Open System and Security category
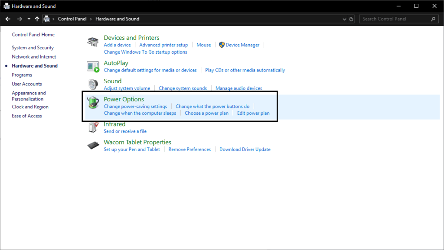The height and width of the screenshot is (250, 444). coord(33,48)
